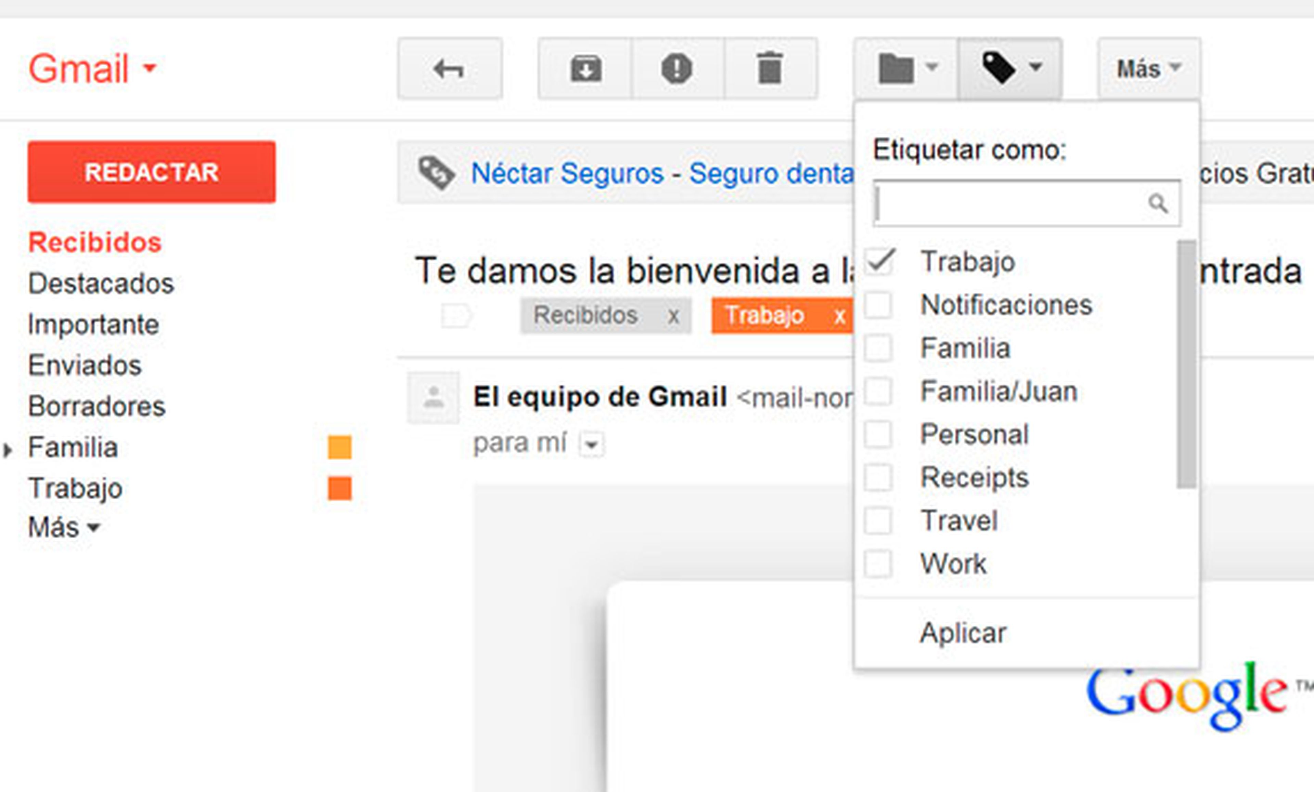Open Familia label in sidebar
This screenshot has width=1314, height=792.
tap(73, 447)
